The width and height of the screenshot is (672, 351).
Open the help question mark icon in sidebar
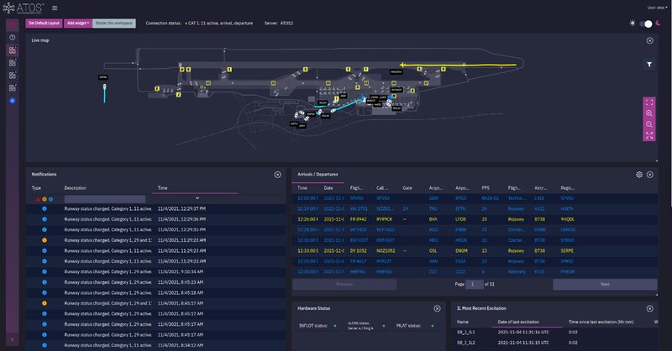tap(13, 37)
